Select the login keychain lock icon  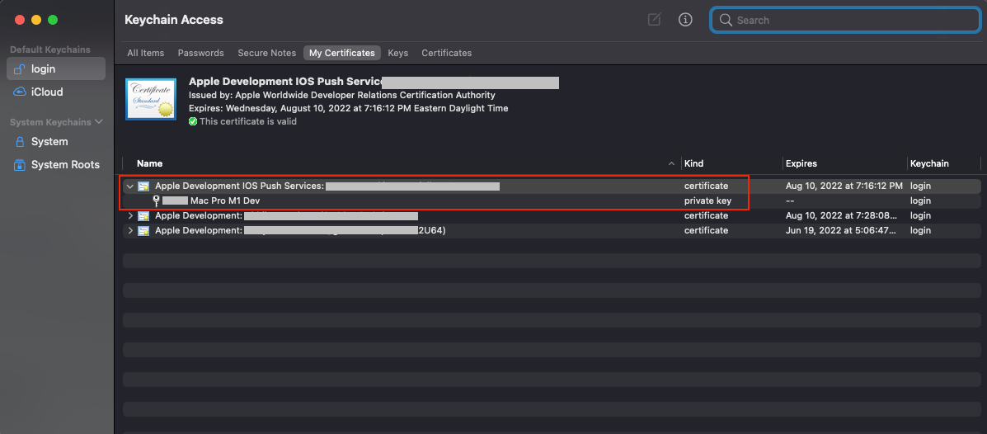20,68
